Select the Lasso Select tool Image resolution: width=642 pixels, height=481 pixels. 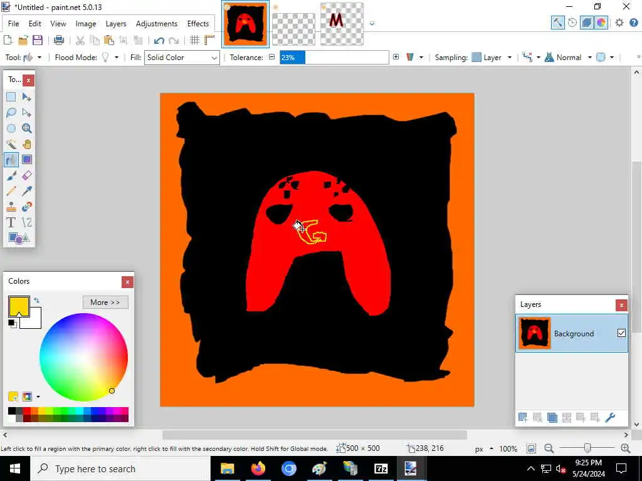11,113
